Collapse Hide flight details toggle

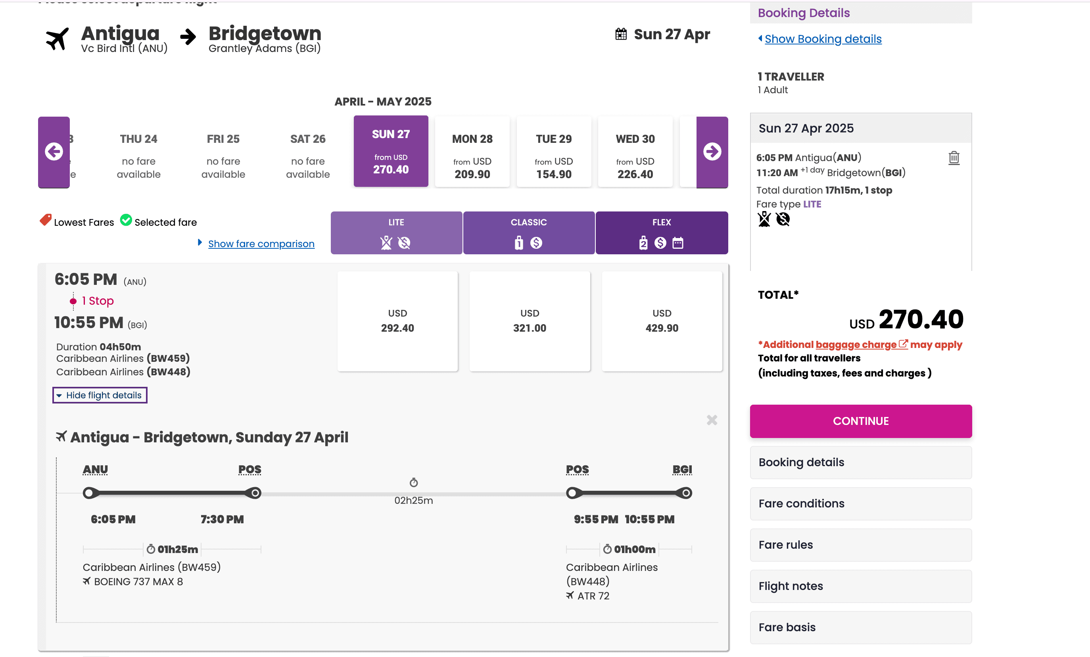click(x=100, y=395)
